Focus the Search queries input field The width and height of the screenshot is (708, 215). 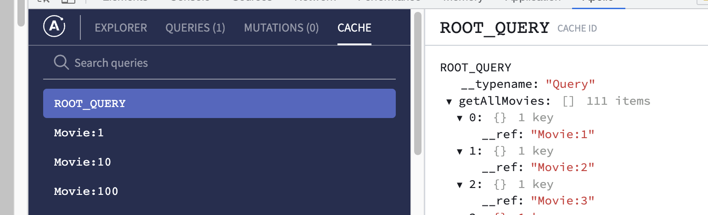click(x=219, y=63)
